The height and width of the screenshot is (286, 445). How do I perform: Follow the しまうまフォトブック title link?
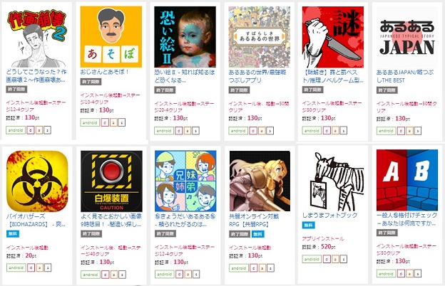click(x=329, y=215)
